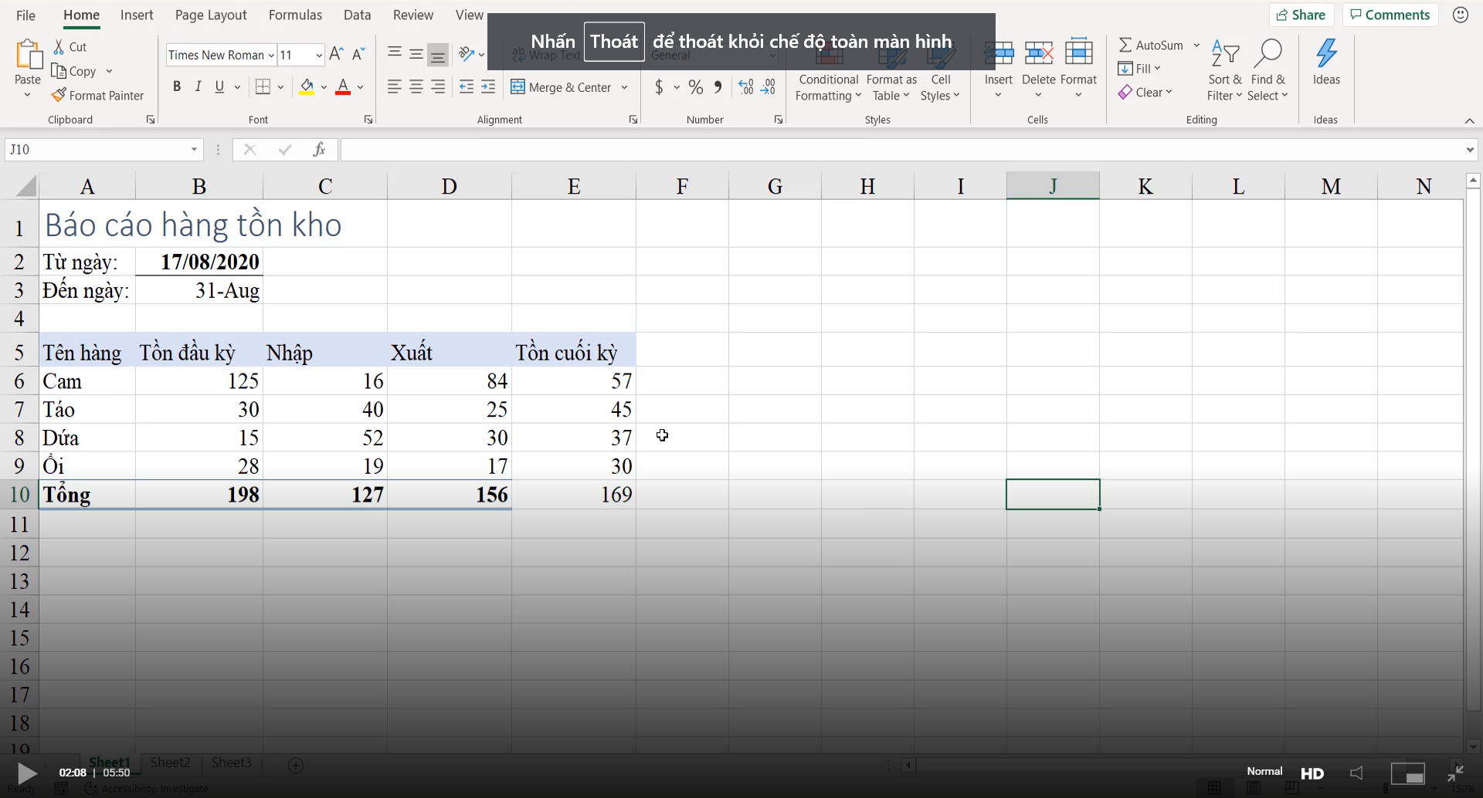
Task: Toggle italic formatting
Action: (199, 87)
